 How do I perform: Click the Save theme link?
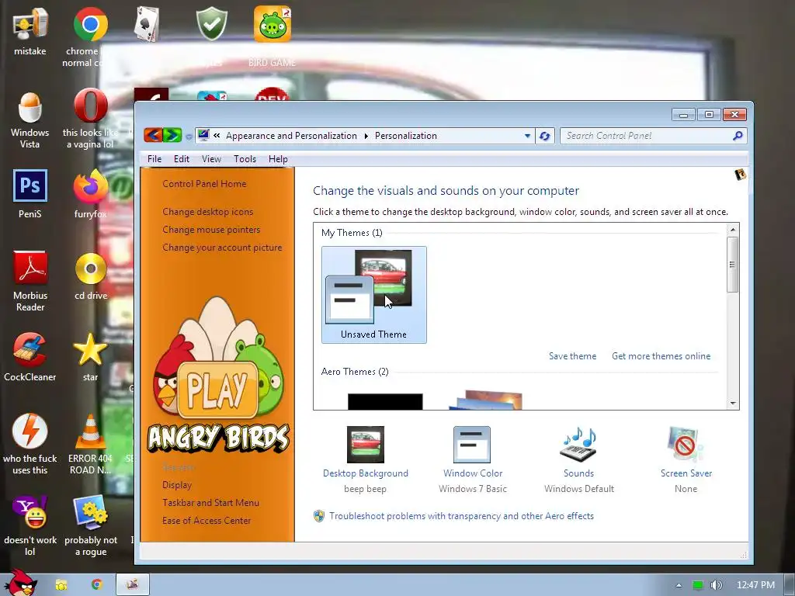point(572,356)
